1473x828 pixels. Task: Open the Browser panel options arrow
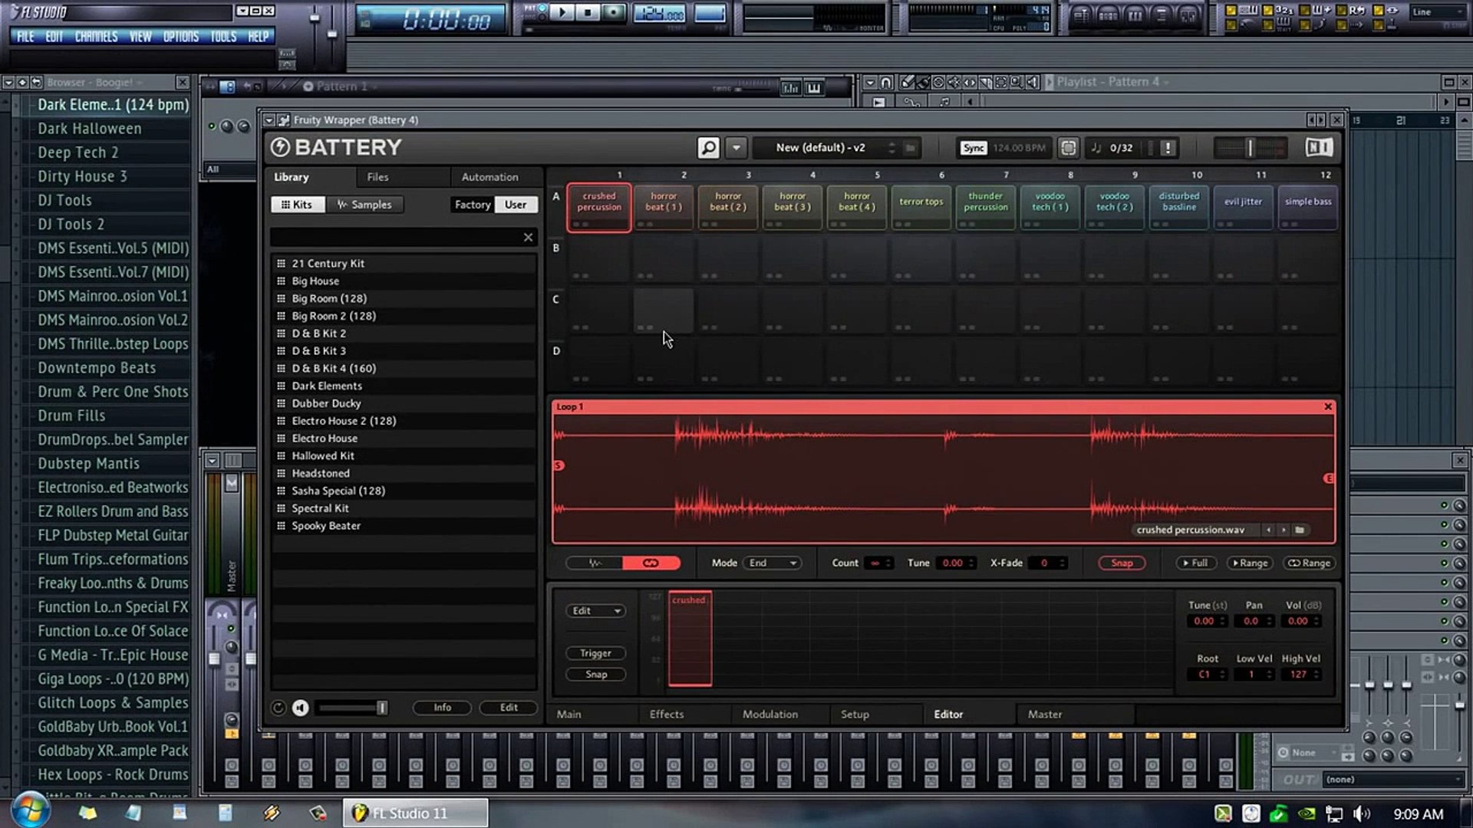pyautogui.click(x=8, y=82)
